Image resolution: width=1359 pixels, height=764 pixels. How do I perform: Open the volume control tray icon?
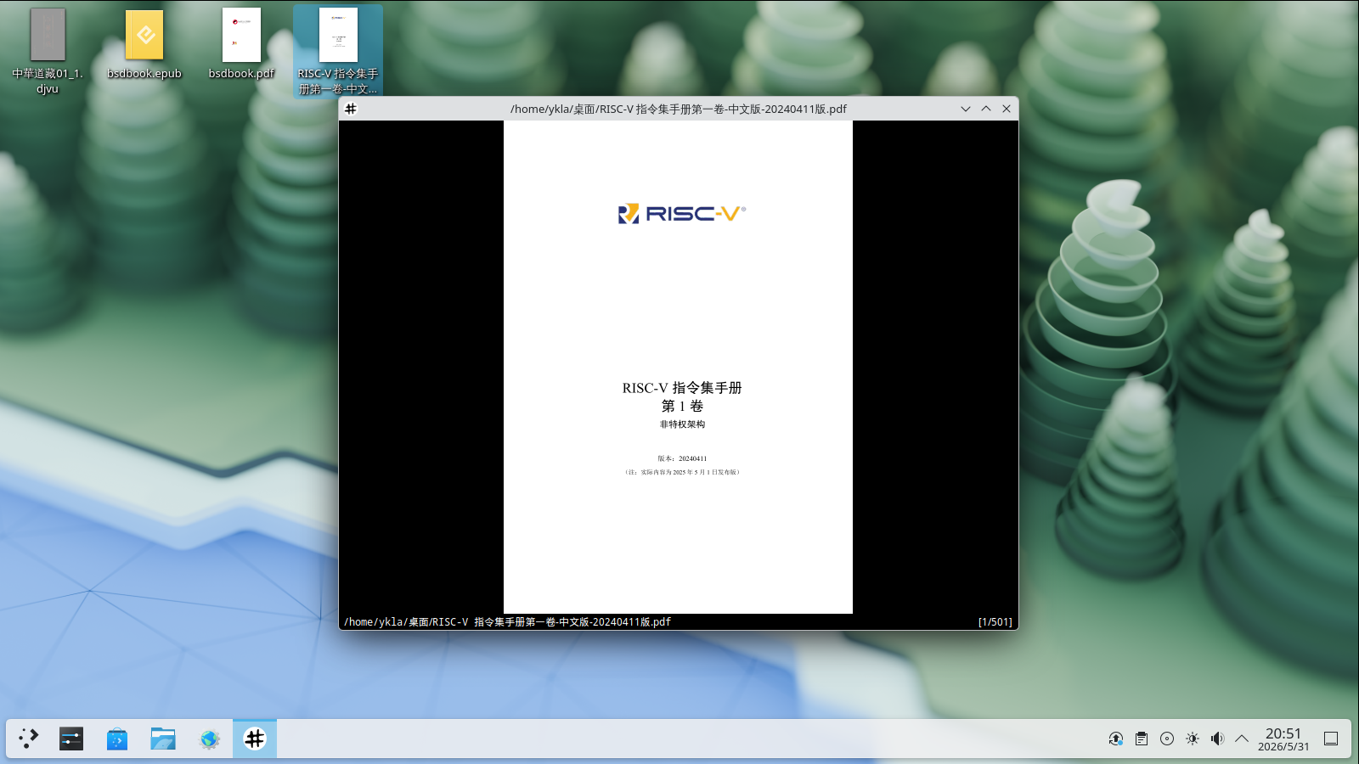(1217, 739)
